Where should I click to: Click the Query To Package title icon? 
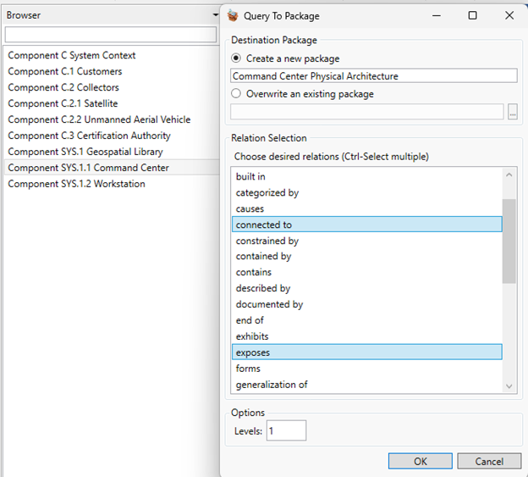click(x=234, y=15)
